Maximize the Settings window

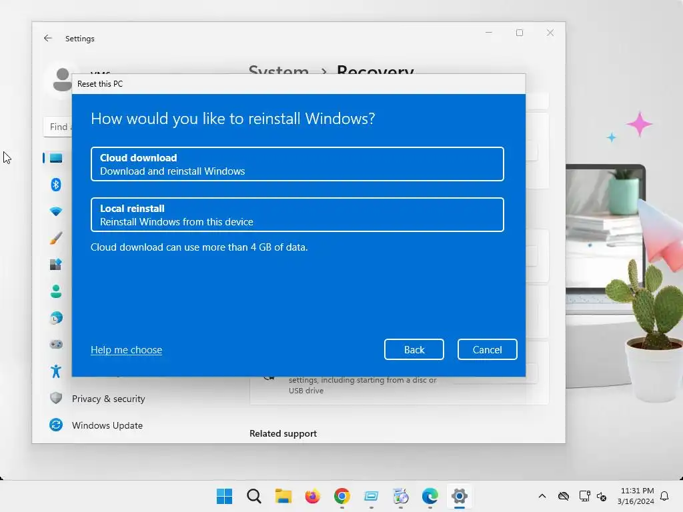click(519, 33)
